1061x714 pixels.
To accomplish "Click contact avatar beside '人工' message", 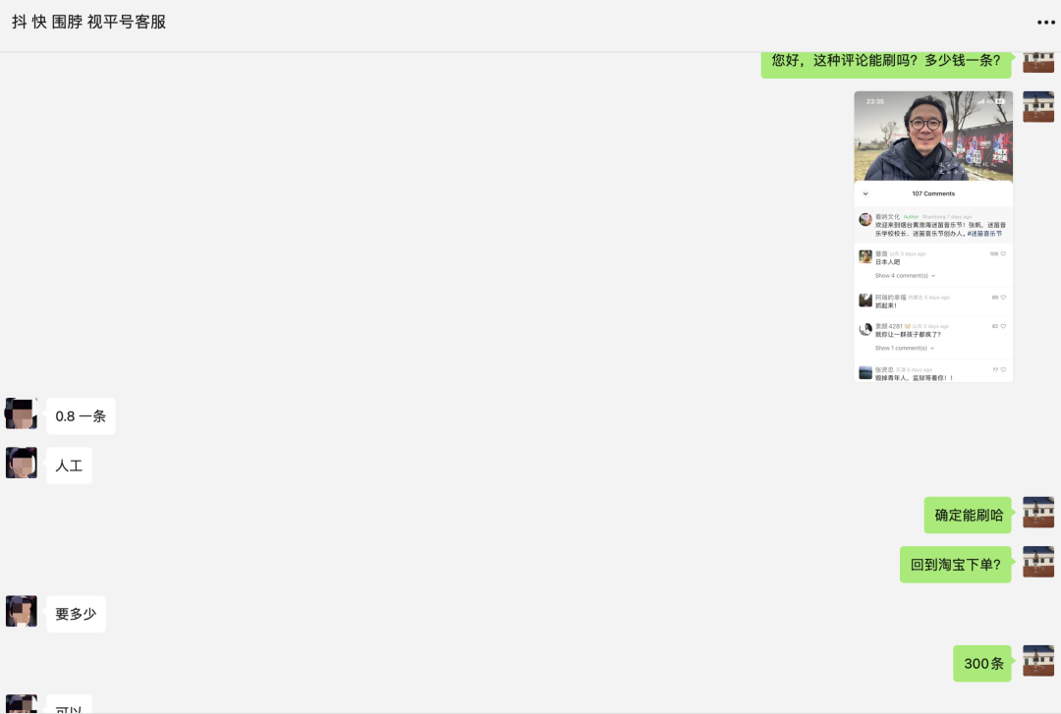I will point(21,463).
